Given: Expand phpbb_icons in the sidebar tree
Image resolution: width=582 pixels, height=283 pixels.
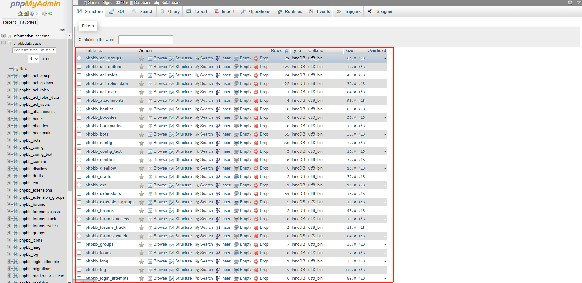Looking at the screenshot, I should (x=9, y=240).
